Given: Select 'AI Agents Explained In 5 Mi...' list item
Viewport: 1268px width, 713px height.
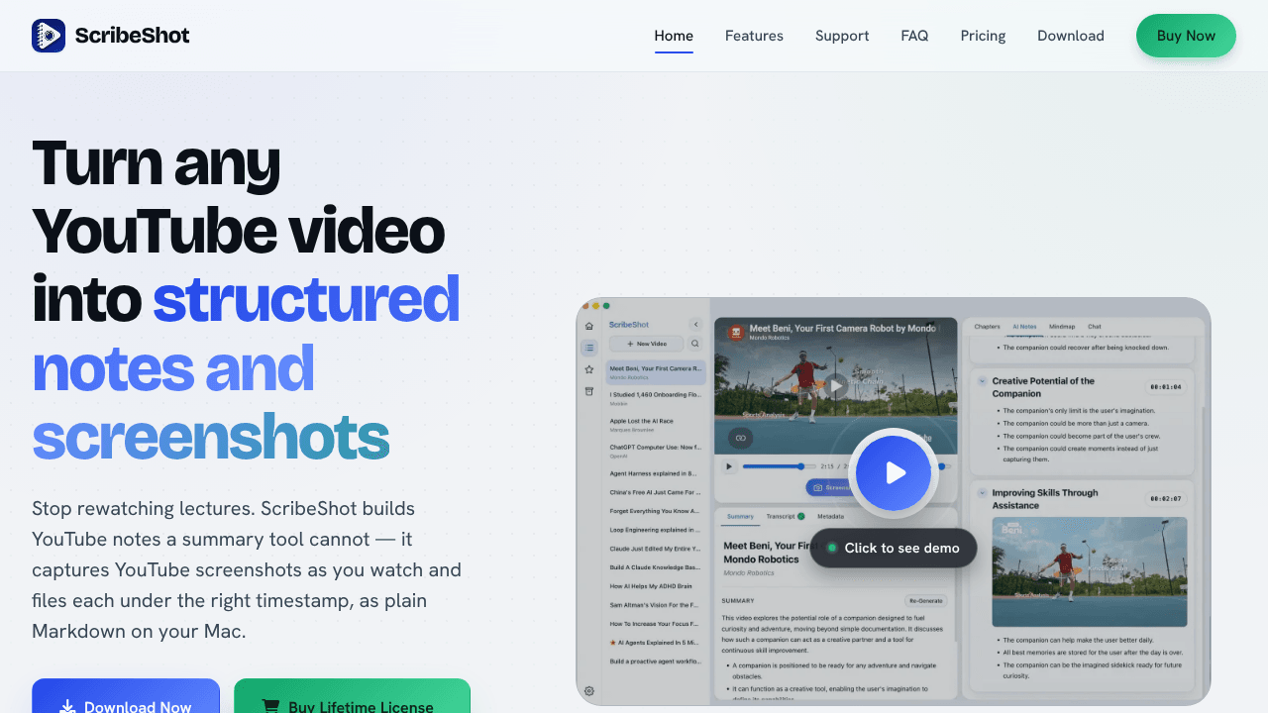Looking at the screenshot, I should coord(656,643).
